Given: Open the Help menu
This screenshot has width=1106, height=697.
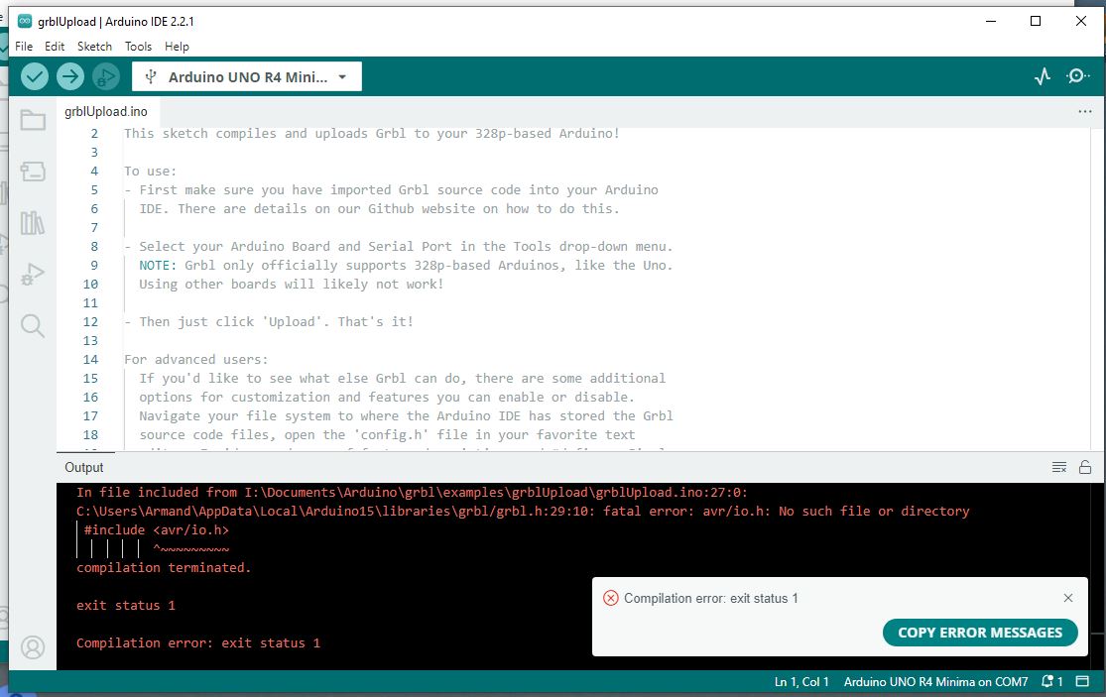Looking at the screenshot, I should [177, 47].
